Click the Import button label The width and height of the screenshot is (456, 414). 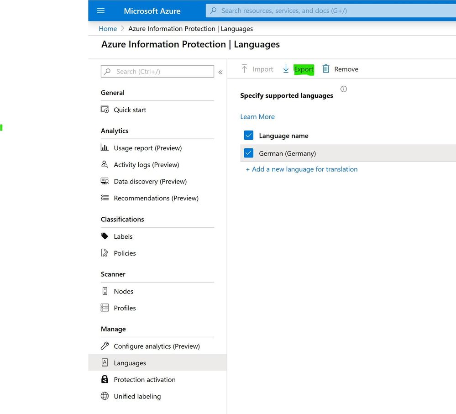click(263, 69)
